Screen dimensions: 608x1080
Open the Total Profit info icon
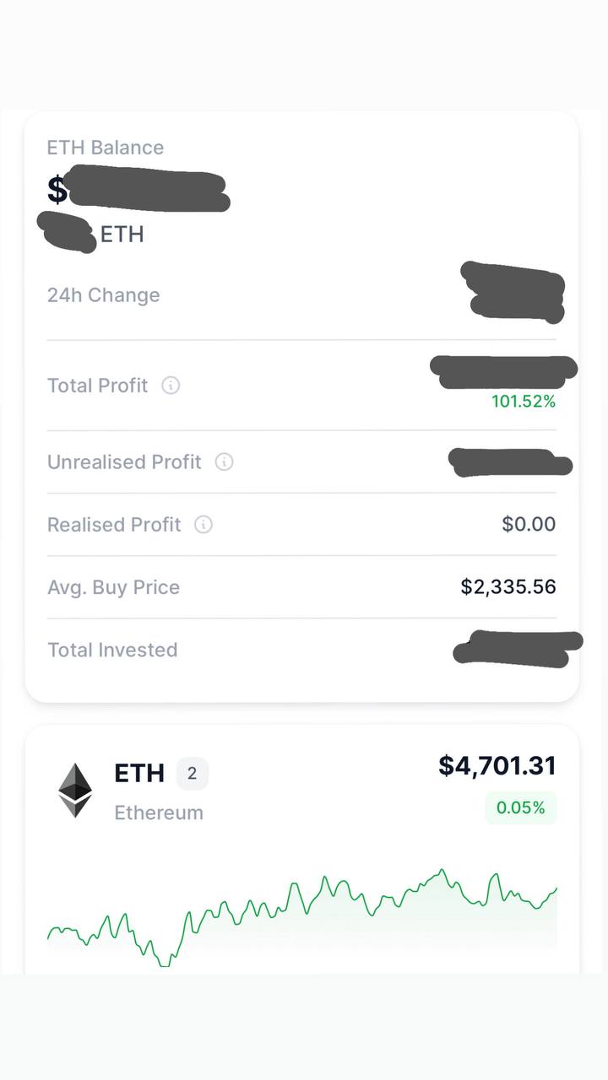tap(171, 386)
